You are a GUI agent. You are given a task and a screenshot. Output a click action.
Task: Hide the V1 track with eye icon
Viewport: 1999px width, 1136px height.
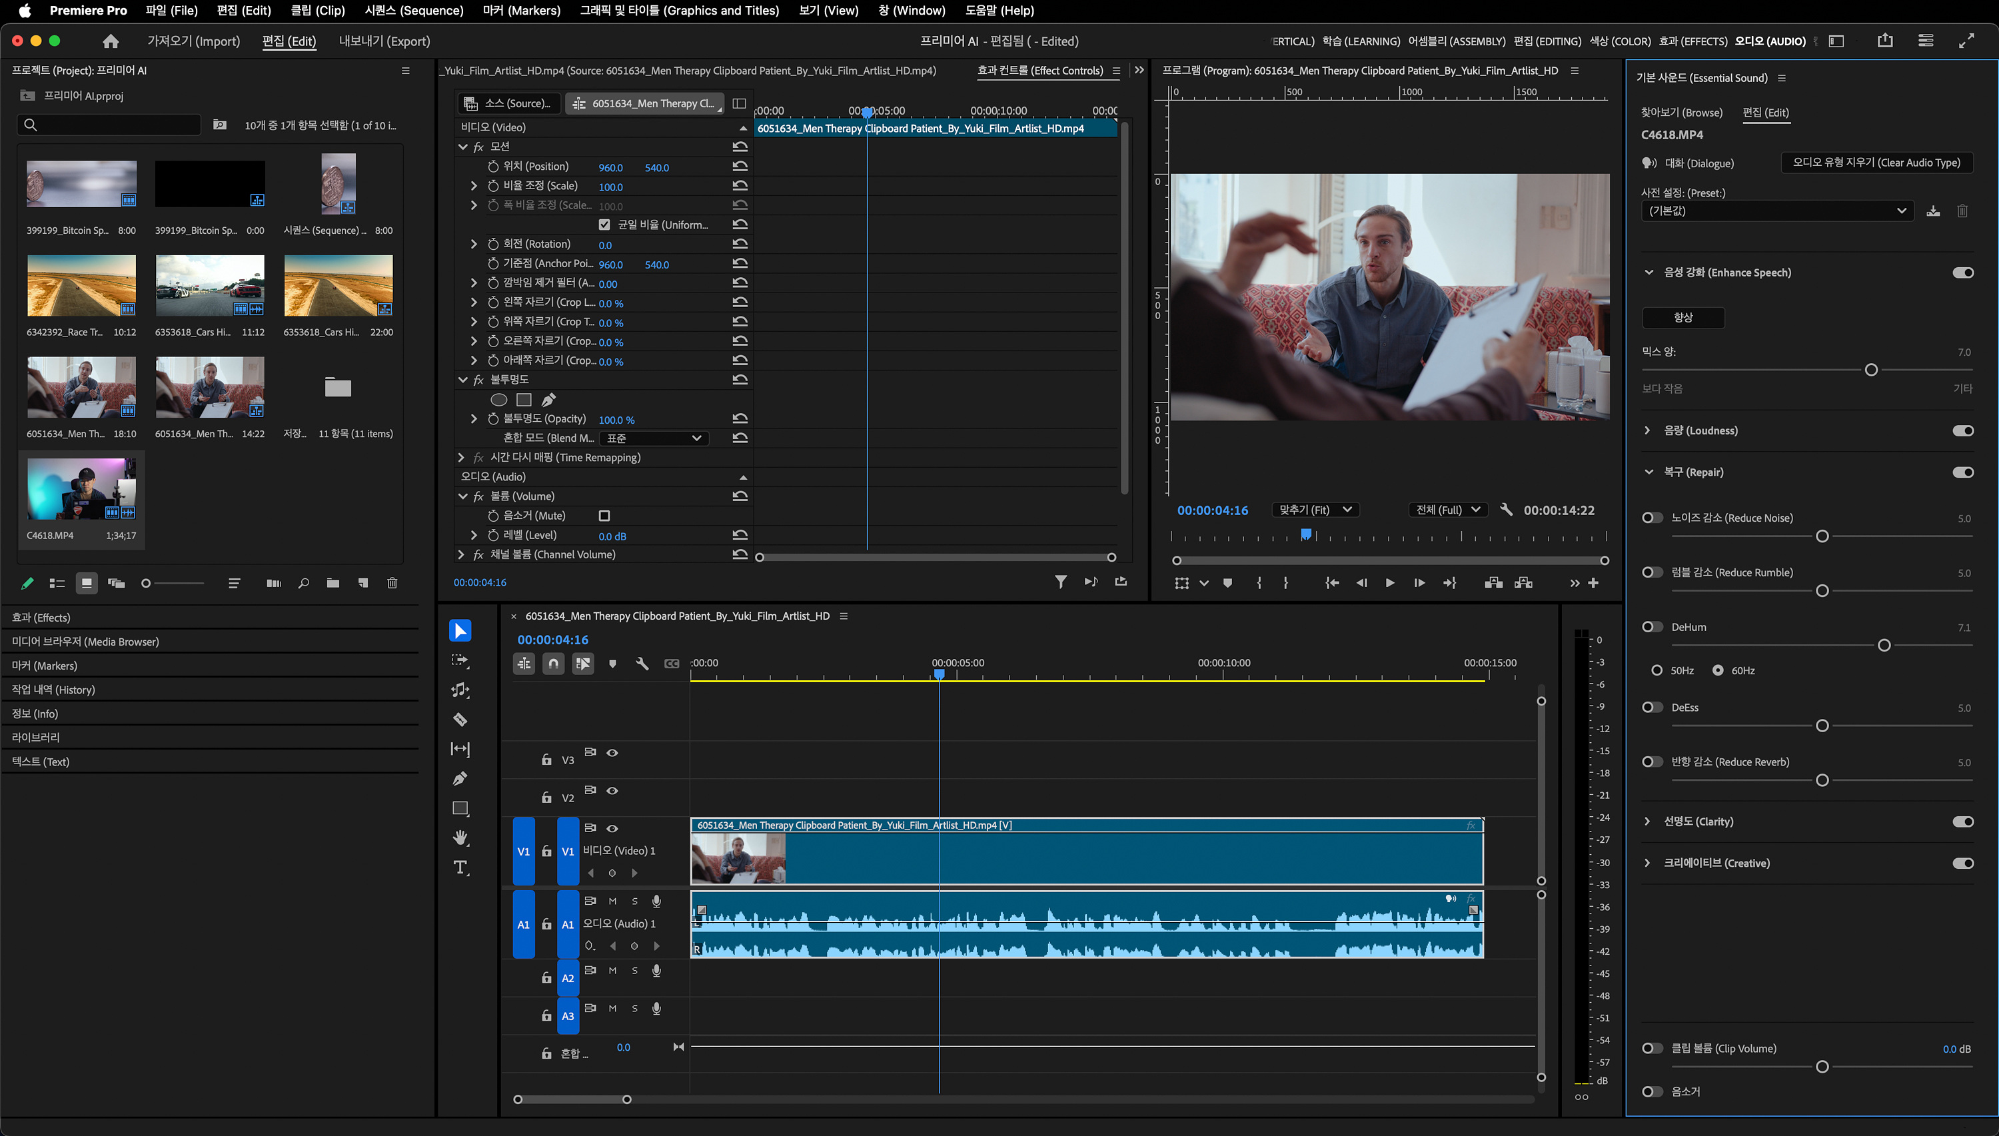click(x=612, y=829)
